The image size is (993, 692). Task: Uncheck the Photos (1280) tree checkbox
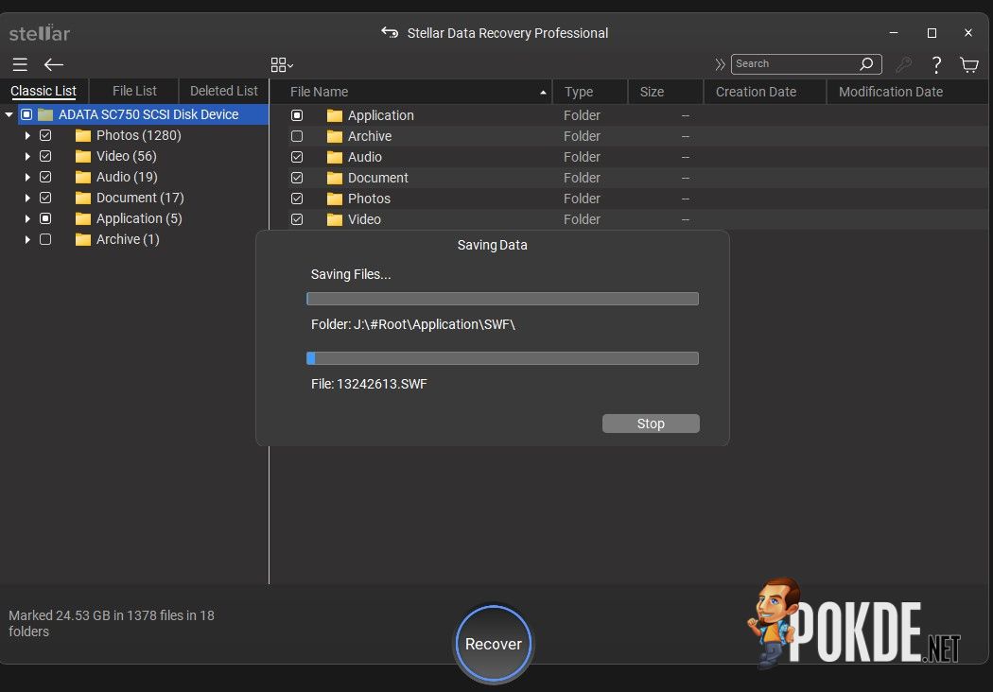45,135
